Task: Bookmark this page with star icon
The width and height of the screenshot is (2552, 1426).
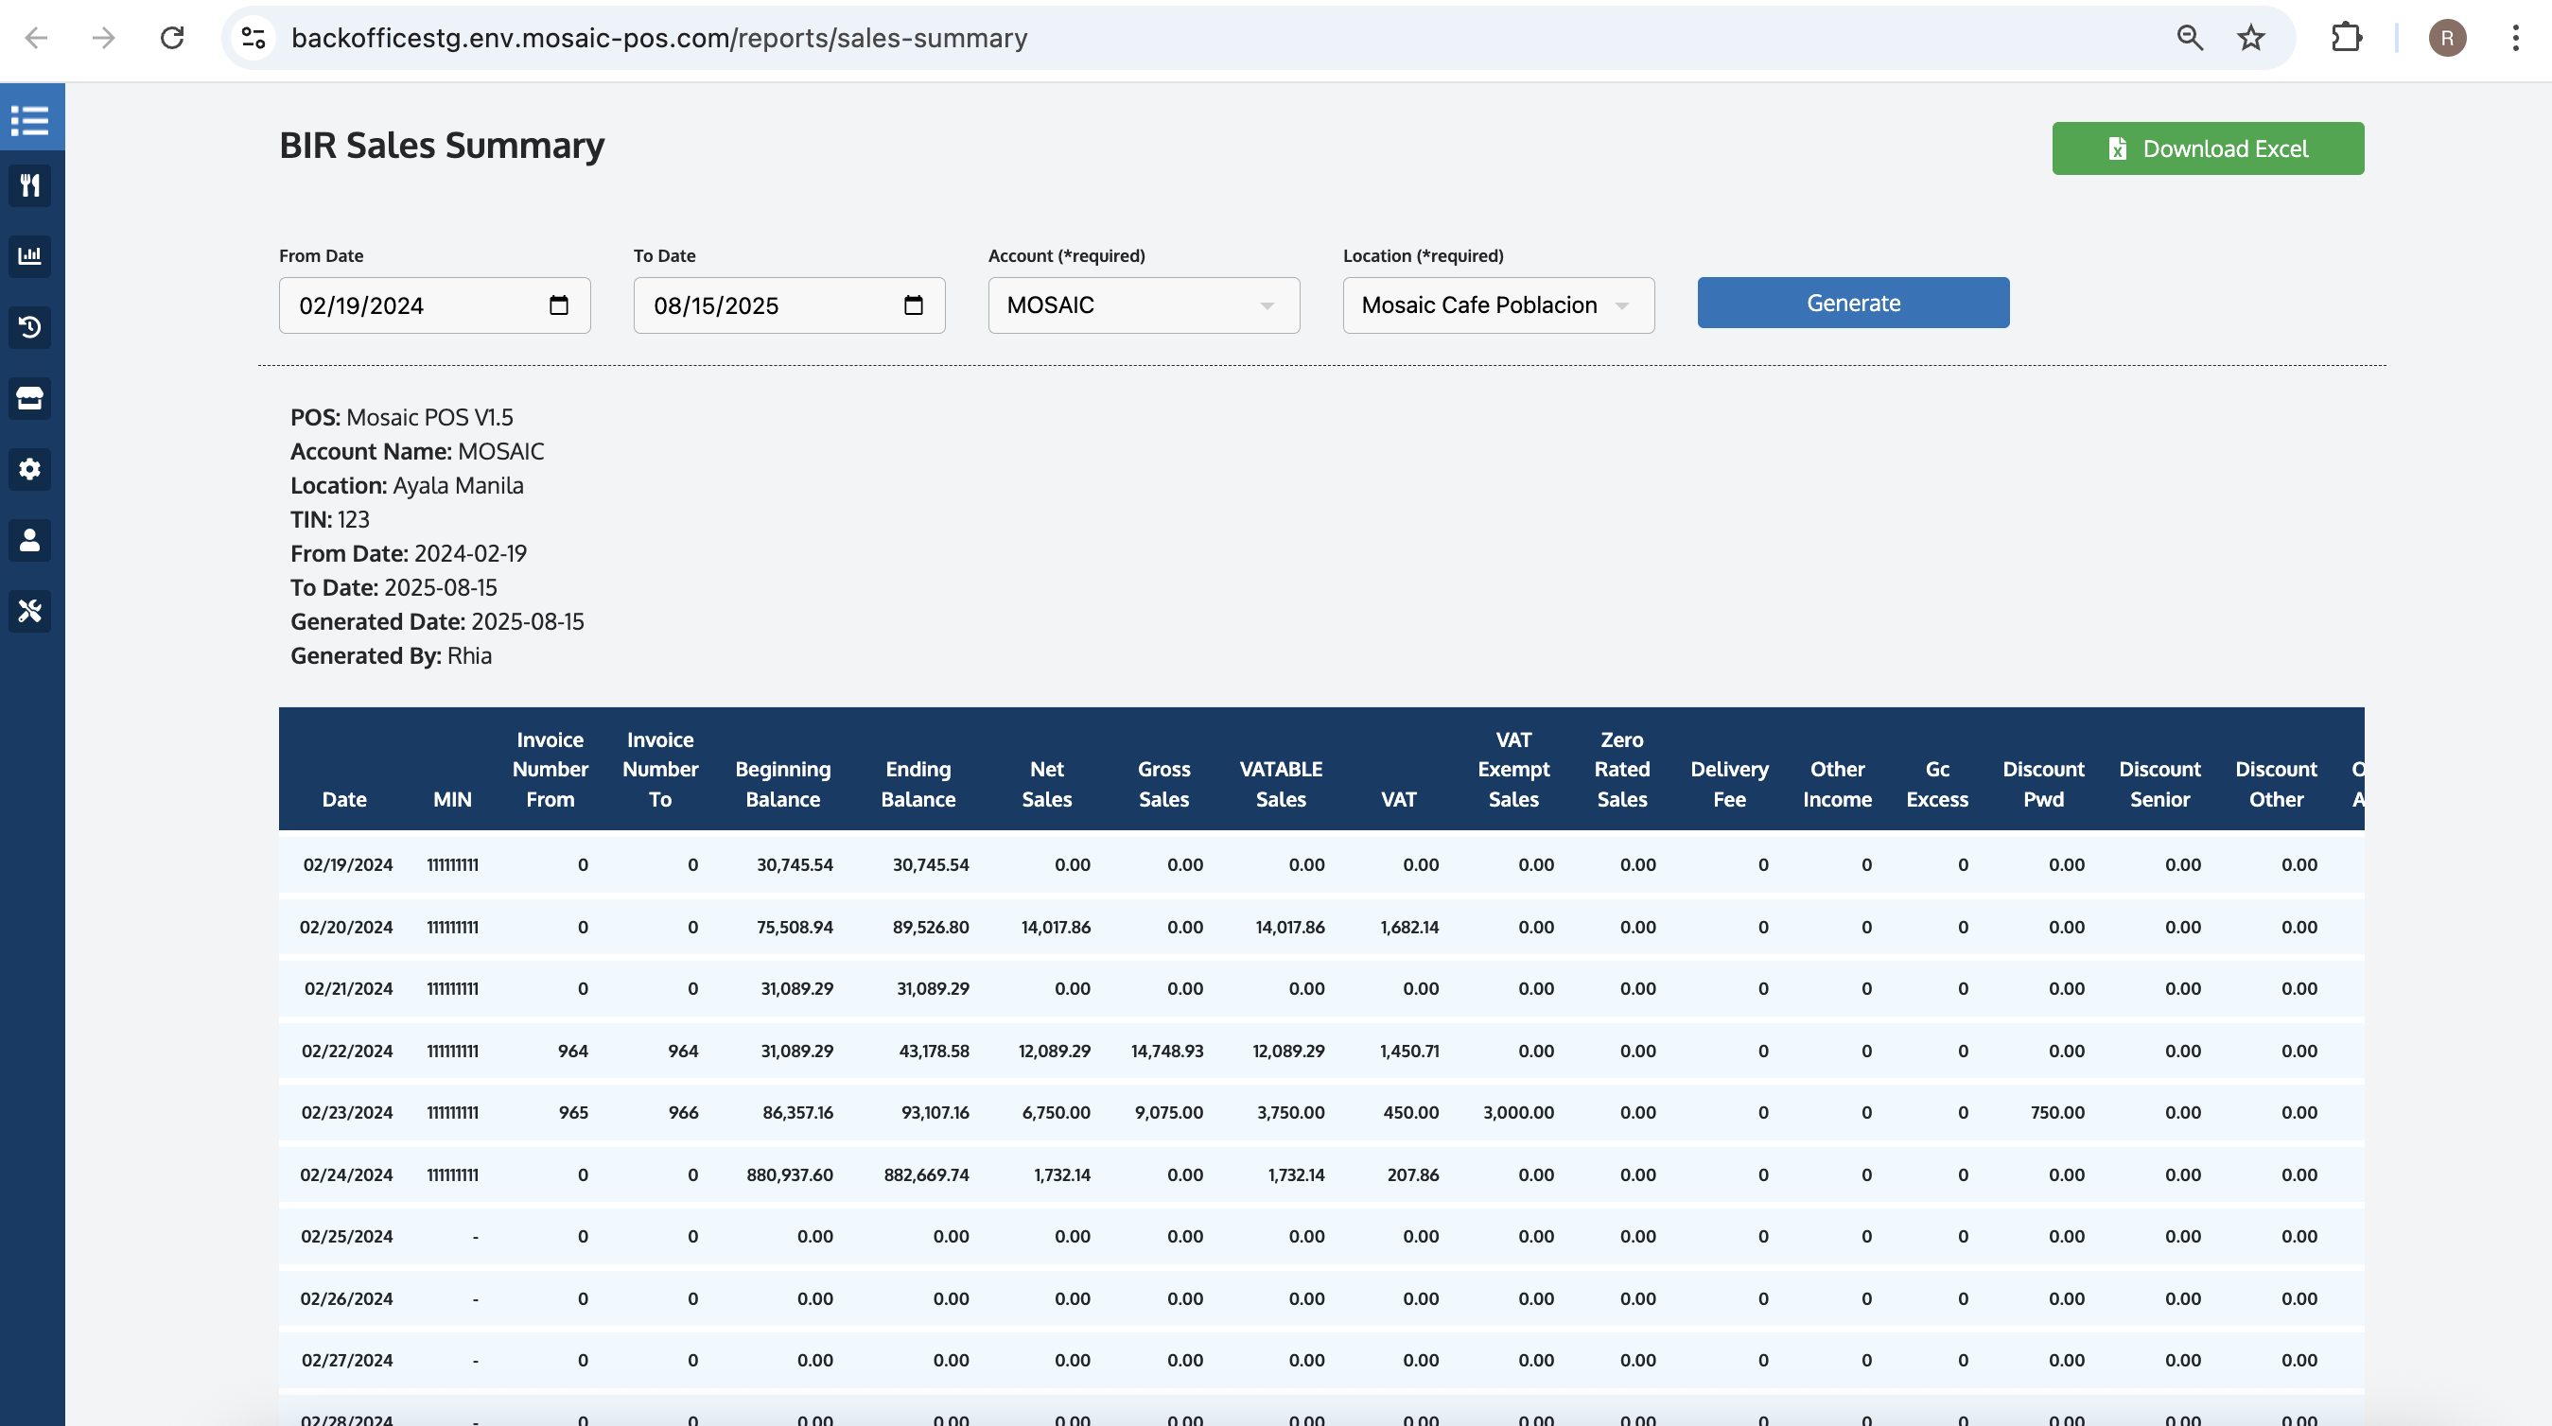Action: tap(2251, 38)
